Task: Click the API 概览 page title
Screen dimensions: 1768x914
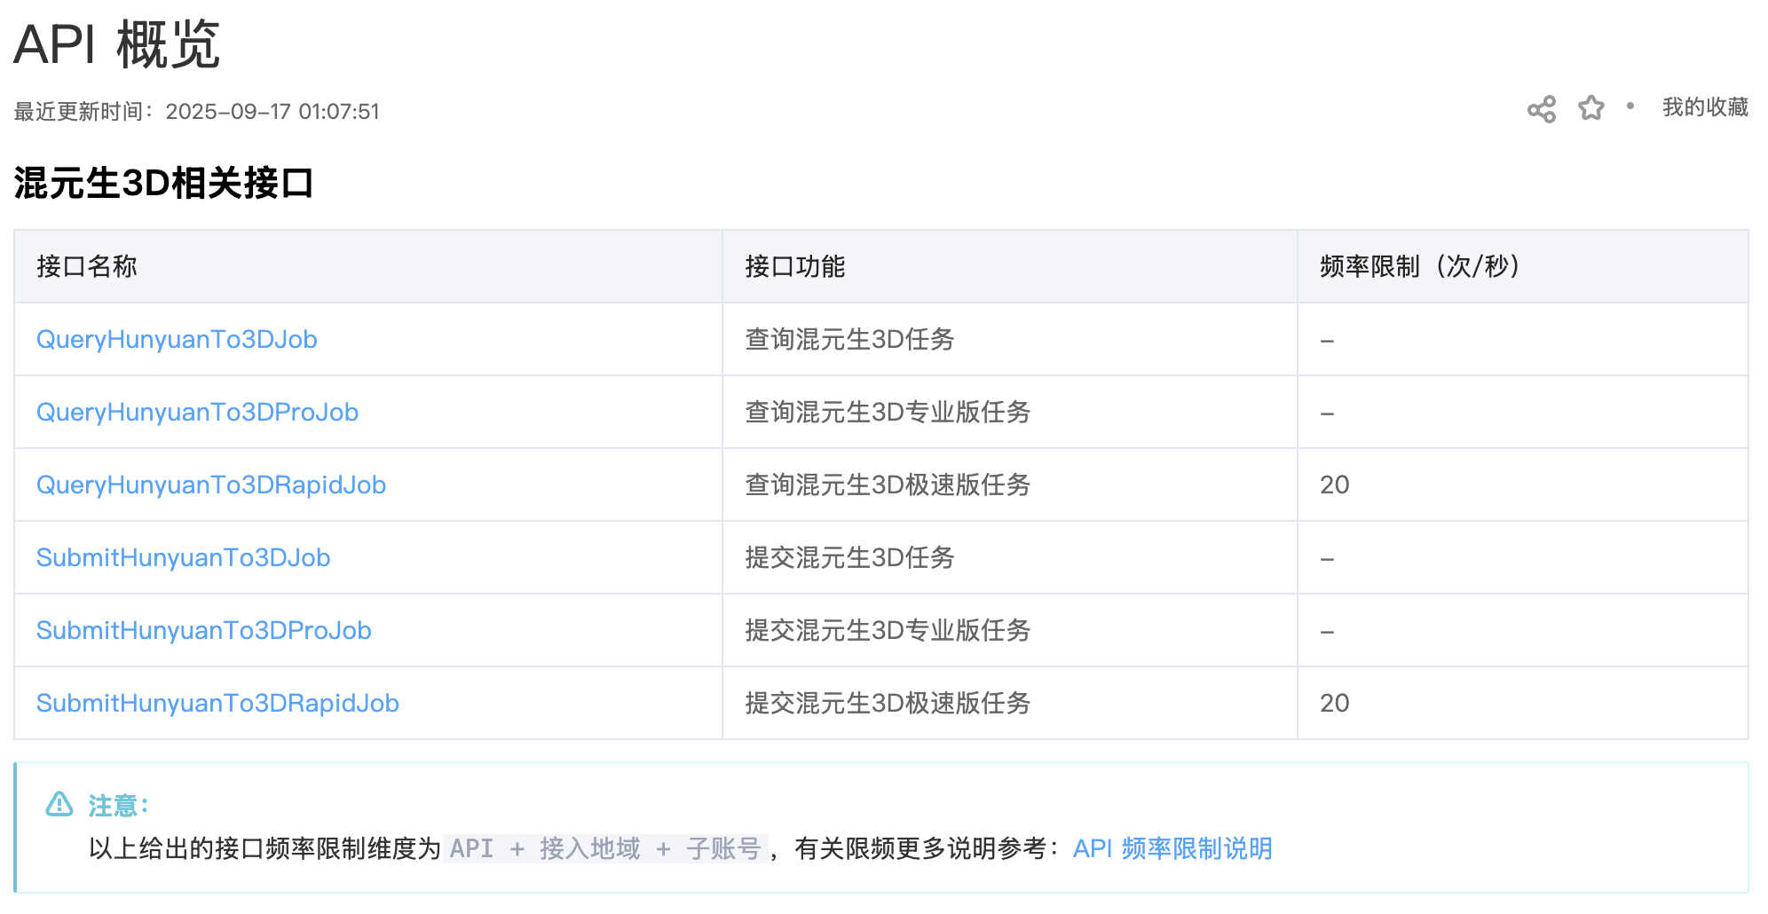Action: 116,44
